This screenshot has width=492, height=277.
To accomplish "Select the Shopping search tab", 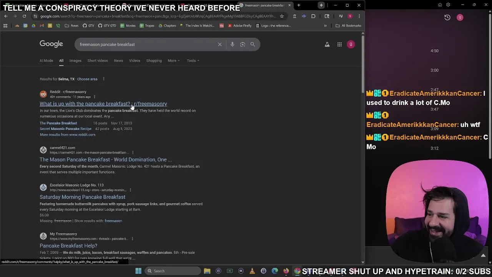I will 154,60.
